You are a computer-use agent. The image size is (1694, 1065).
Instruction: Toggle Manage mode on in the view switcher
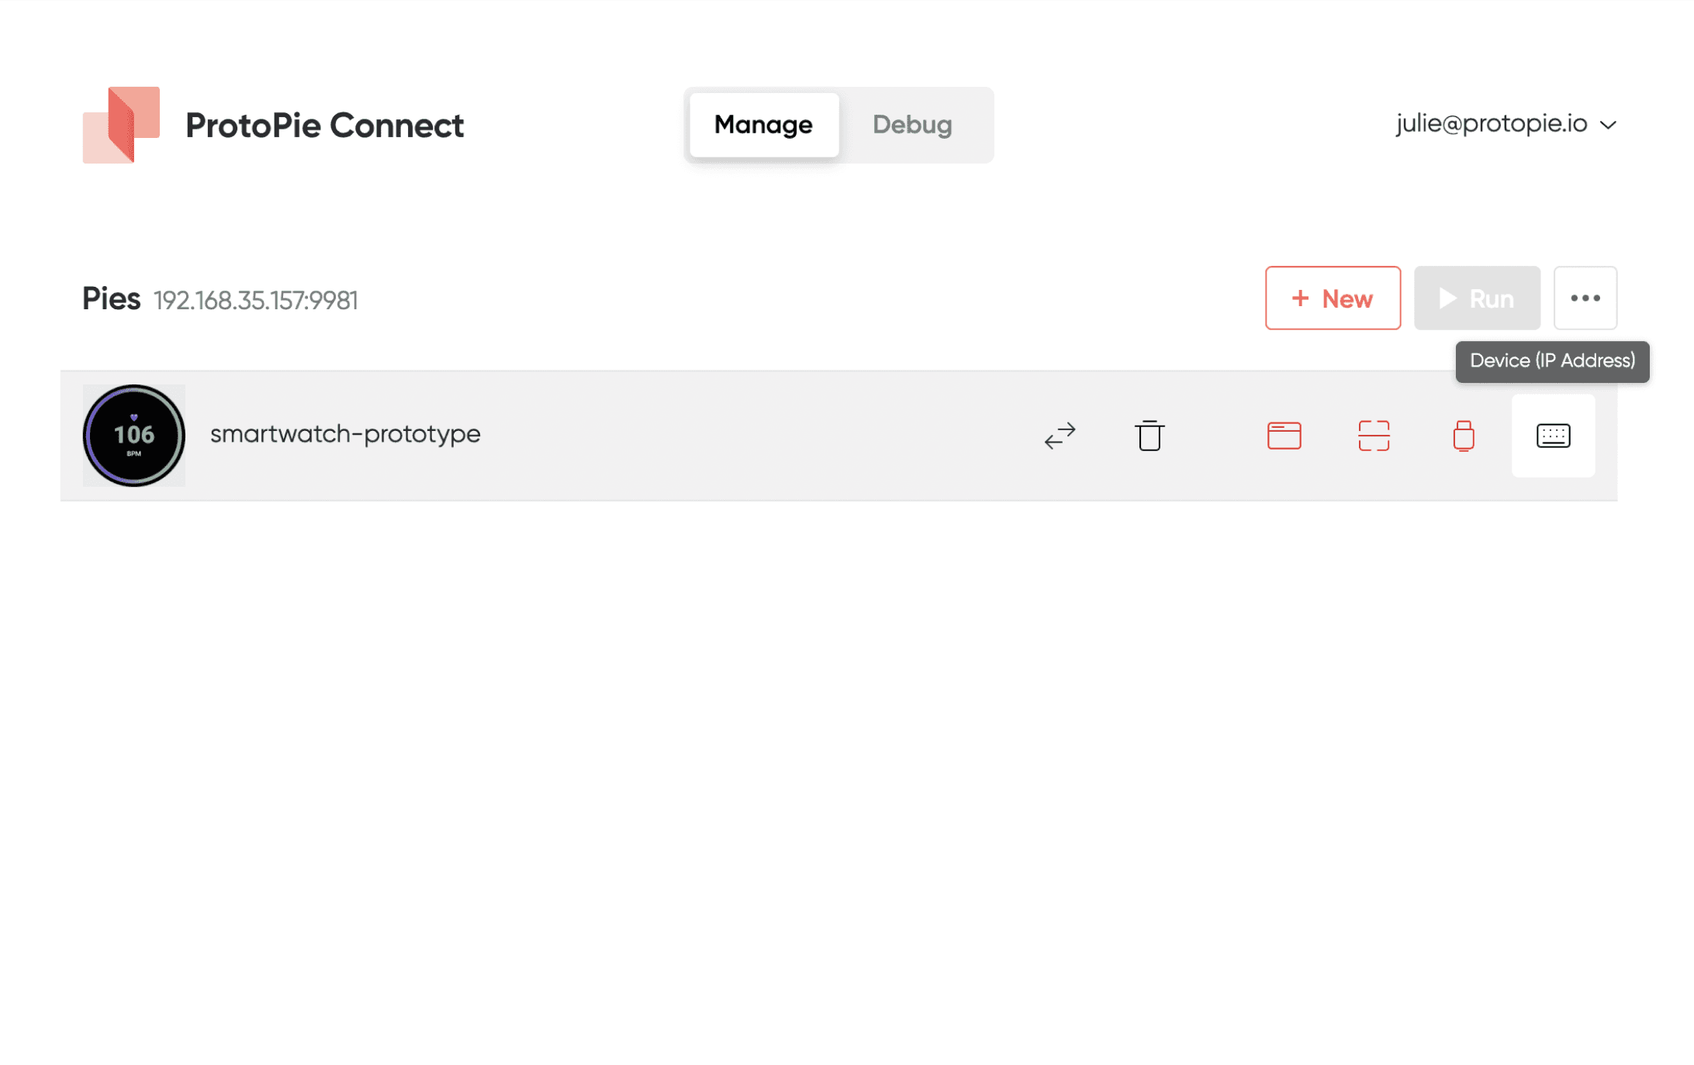762,125
